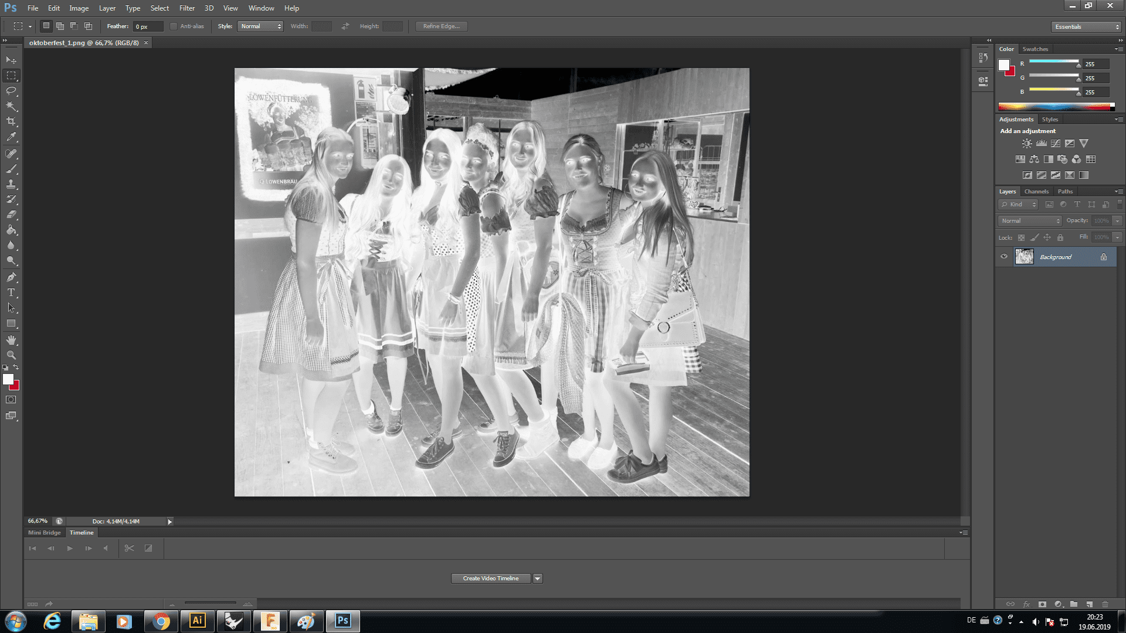Hide the Background layer with eye icon
Image resolution: width=1126 pixels, height=633 pixels.
tap(1004, 257)
